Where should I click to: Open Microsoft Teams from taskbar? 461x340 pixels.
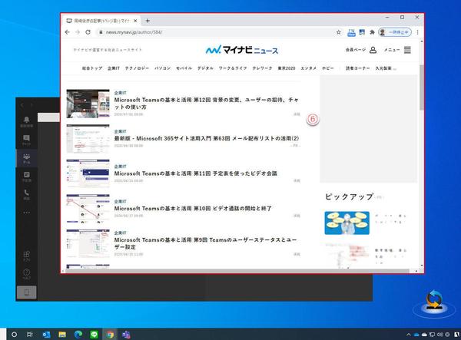[x=126, y=335]
